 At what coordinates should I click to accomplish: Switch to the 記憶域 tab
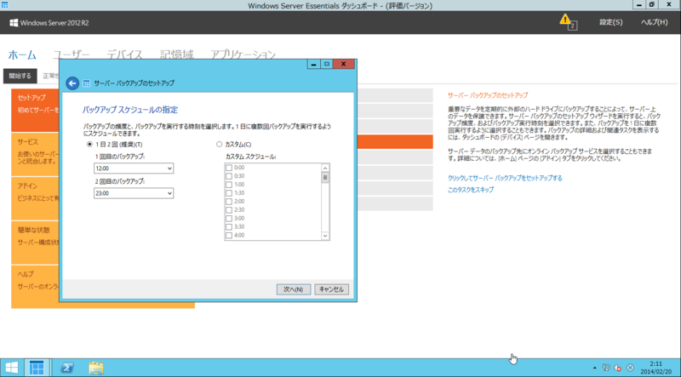tap(177, 54)
